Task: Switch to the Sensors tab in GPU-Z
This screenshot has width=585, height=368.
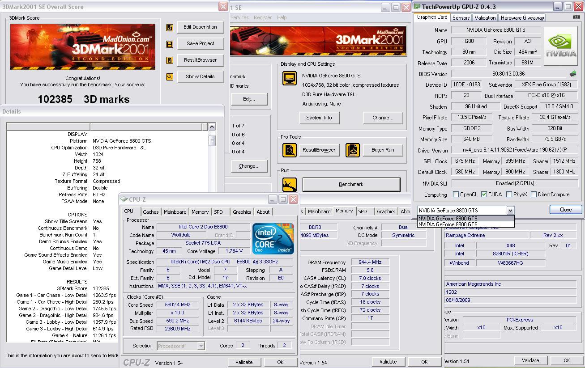Action: pyautogui.click(x=461, y=18)
